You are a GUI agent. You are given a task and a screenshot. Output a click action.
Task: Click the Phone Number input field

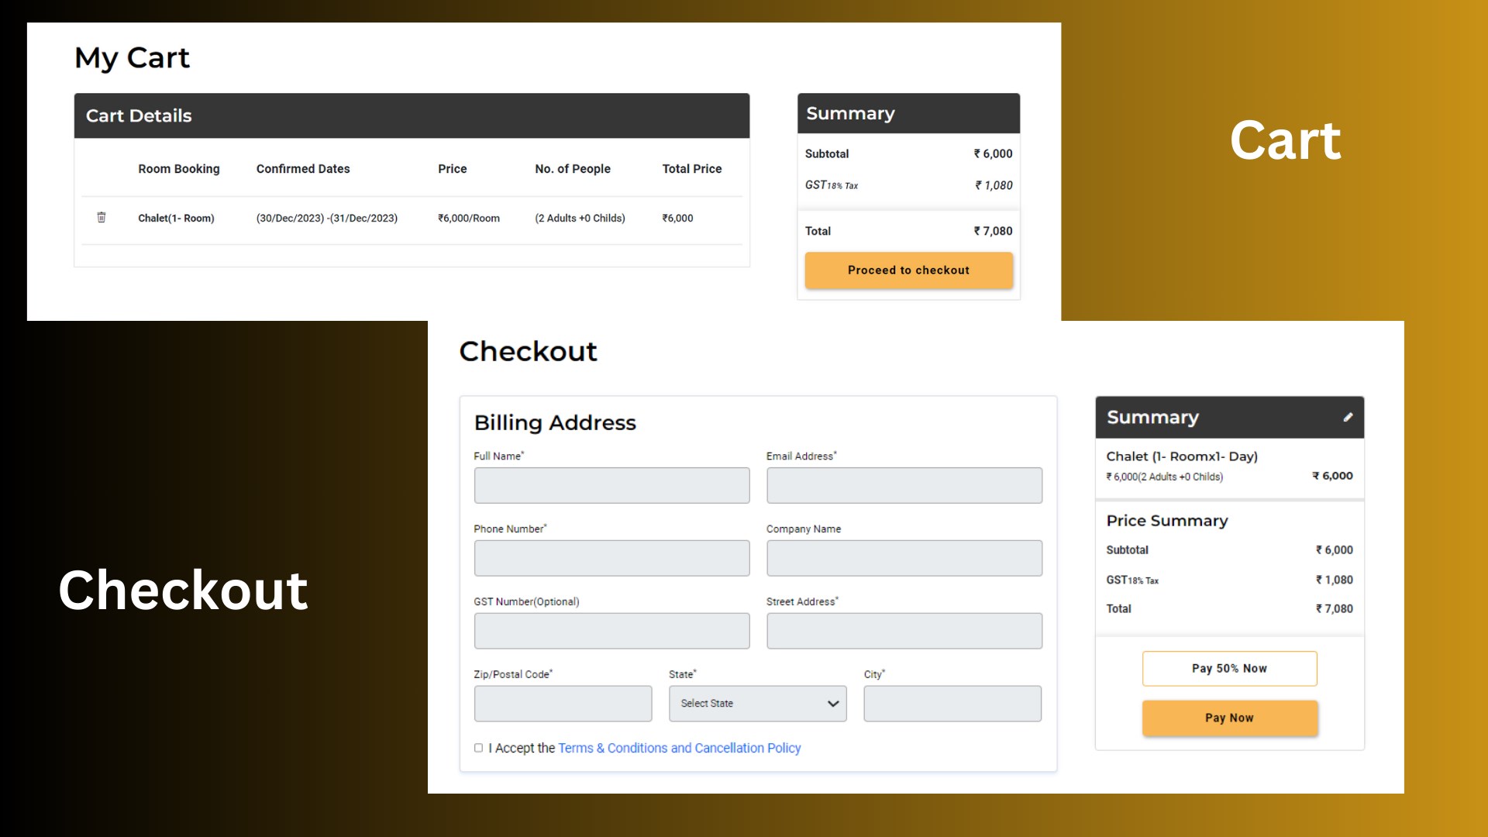611,557
